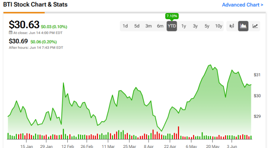
Task: Click the $29 y-axis label
Action: coord(257,116)
